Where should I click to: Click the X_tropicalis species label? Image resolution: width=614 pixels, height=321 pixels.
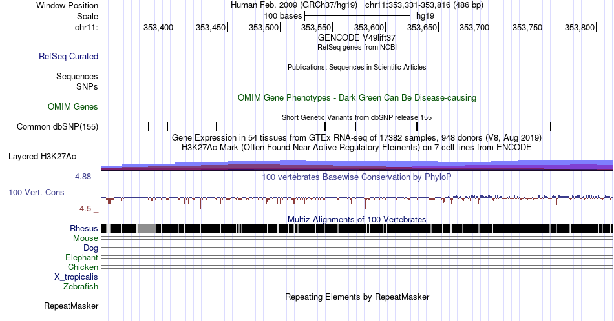(x=76, y=277)
